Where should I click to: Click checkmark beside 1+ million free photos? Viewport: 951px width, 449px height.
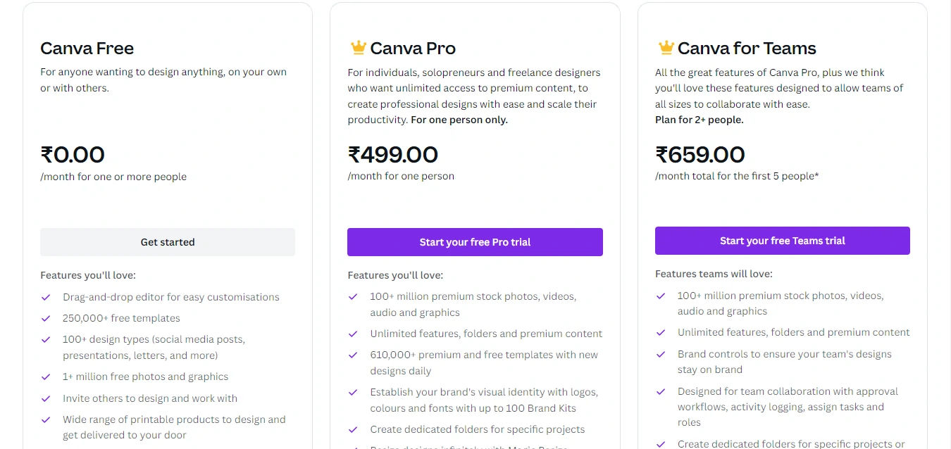pyautogui.click(x=46, y=377)
